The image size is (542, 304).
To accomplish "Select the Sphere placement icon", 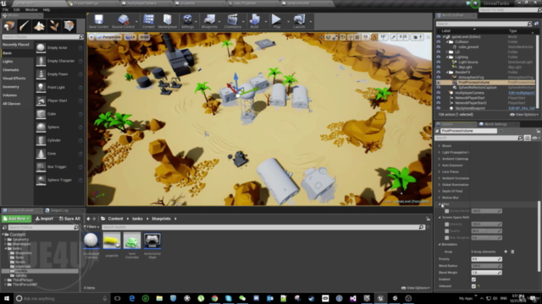I will tap(41, 128).
